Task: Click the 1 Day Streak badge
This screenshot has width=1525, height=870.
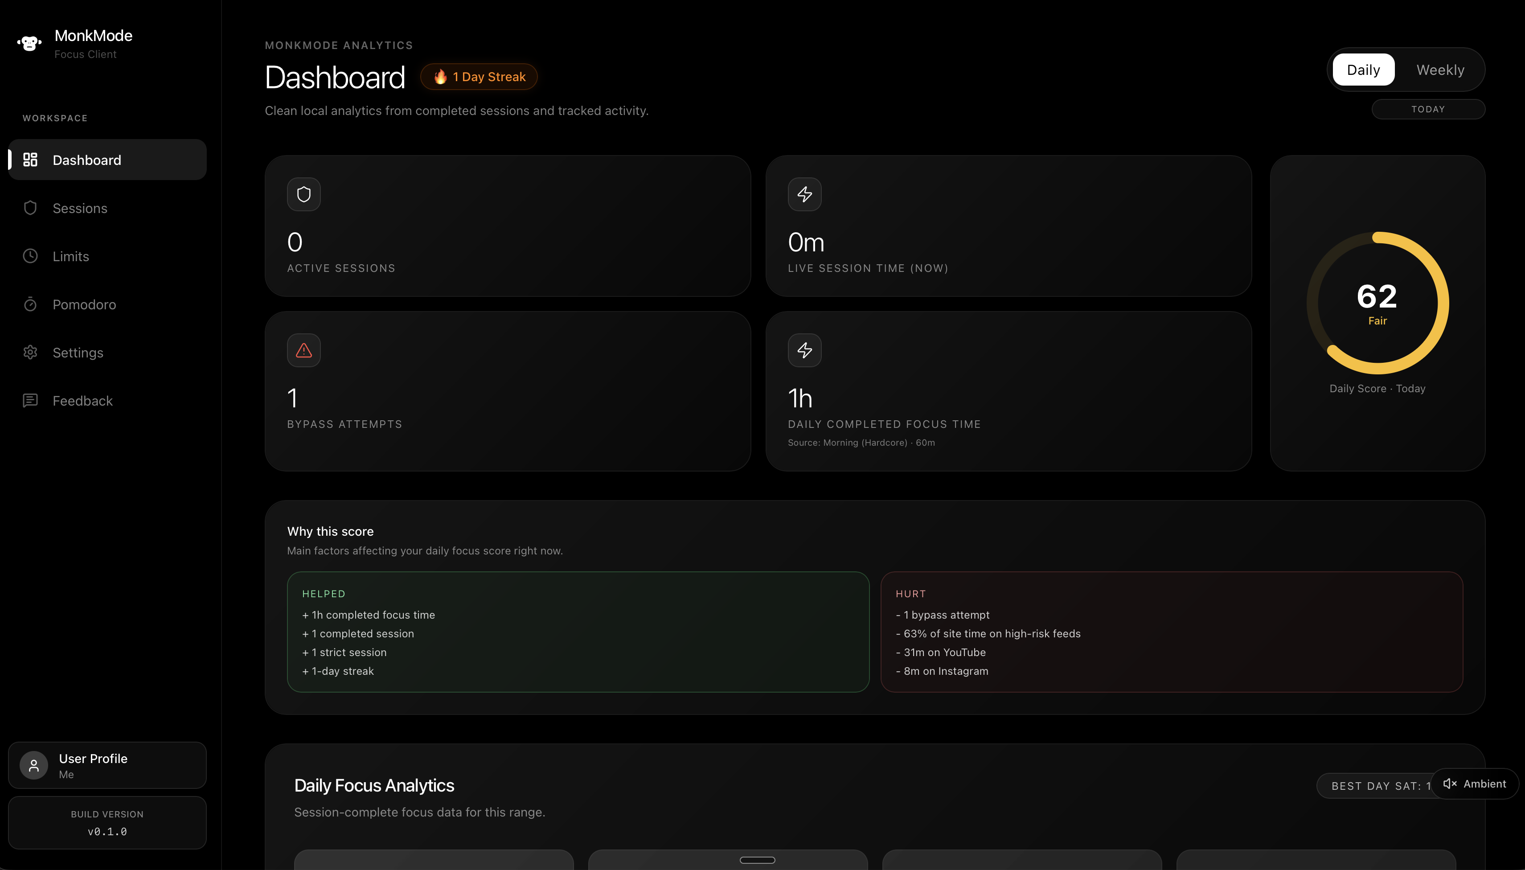Action: tap(479, 77)
